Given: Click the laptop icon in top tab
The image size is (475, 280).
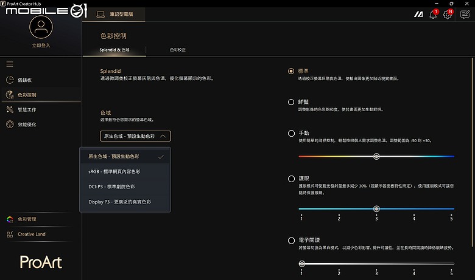Looking at the screenshot, I should (x=100, y=14).
